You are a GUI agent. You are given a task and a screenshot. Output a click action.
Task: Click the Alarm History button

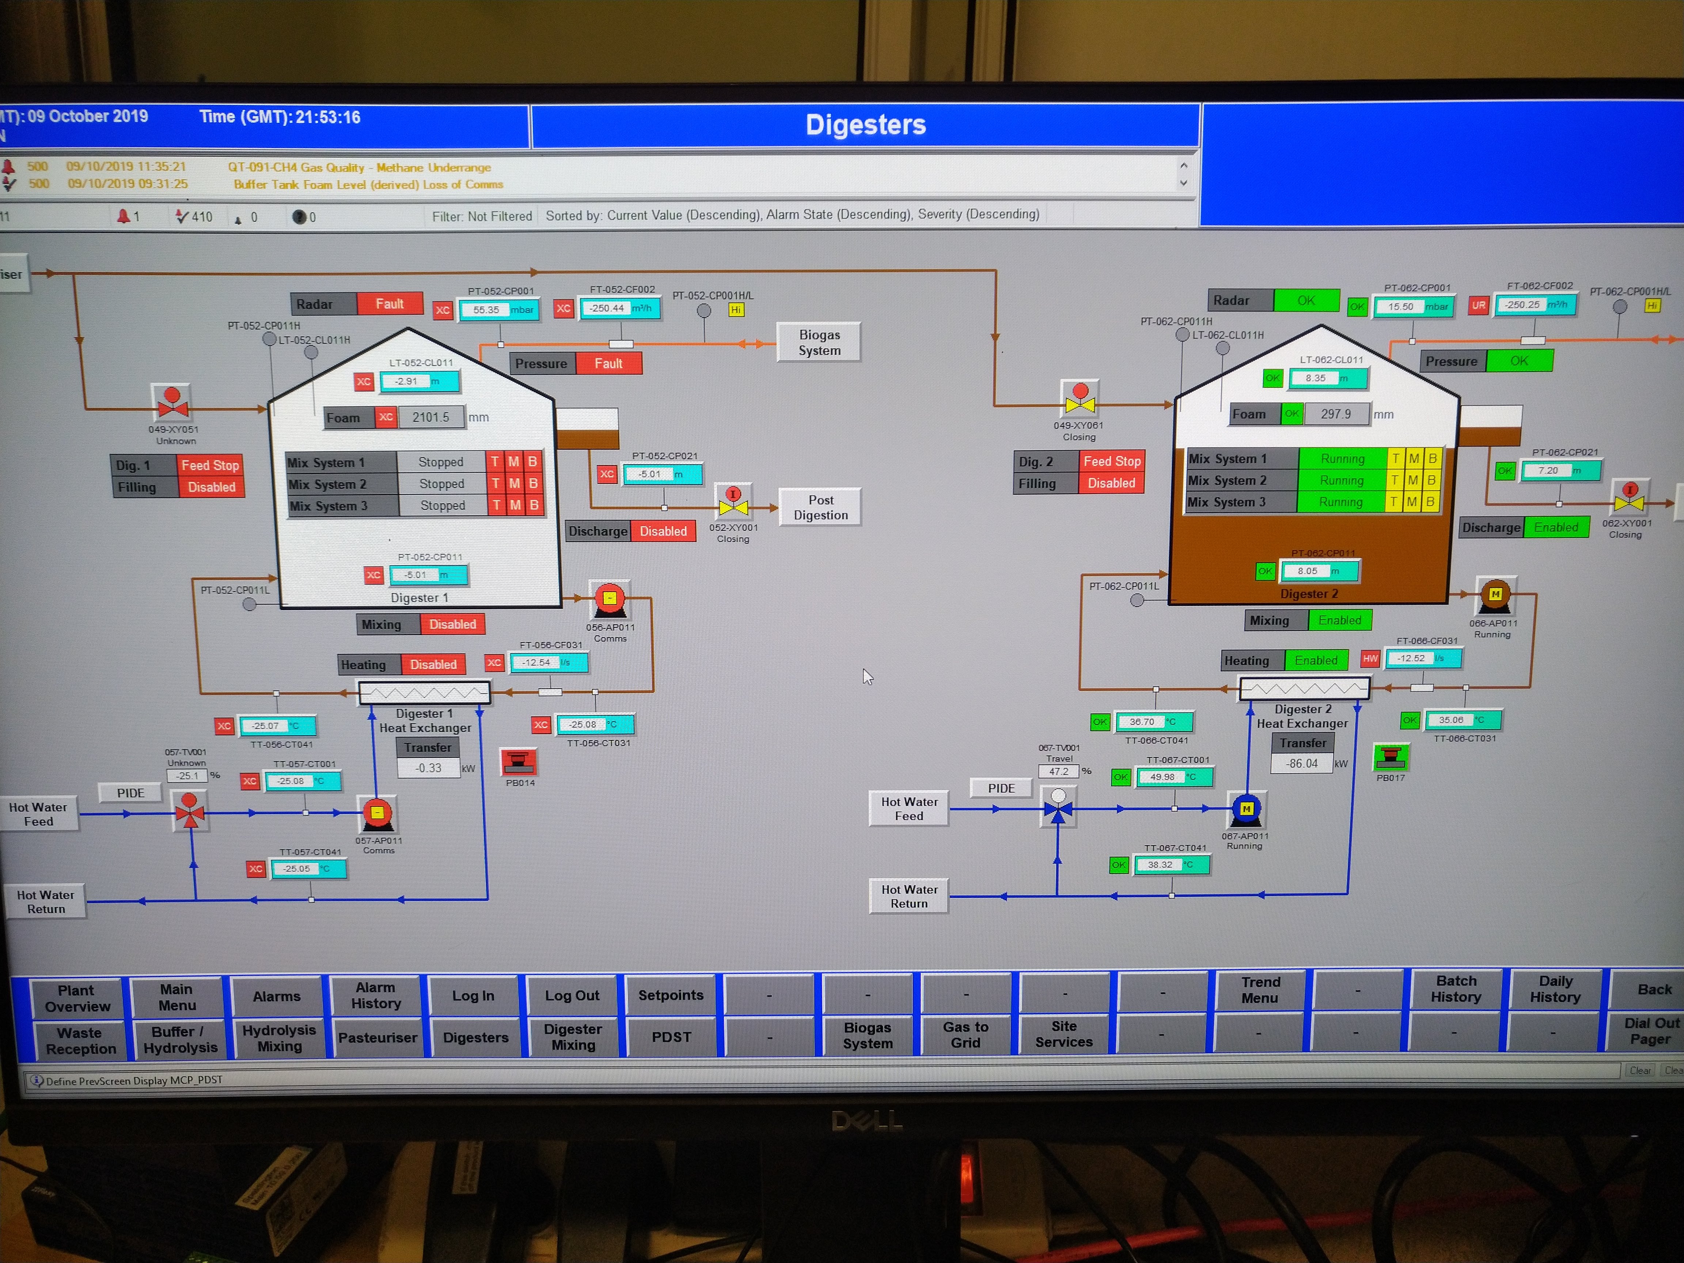coord(375,995)
